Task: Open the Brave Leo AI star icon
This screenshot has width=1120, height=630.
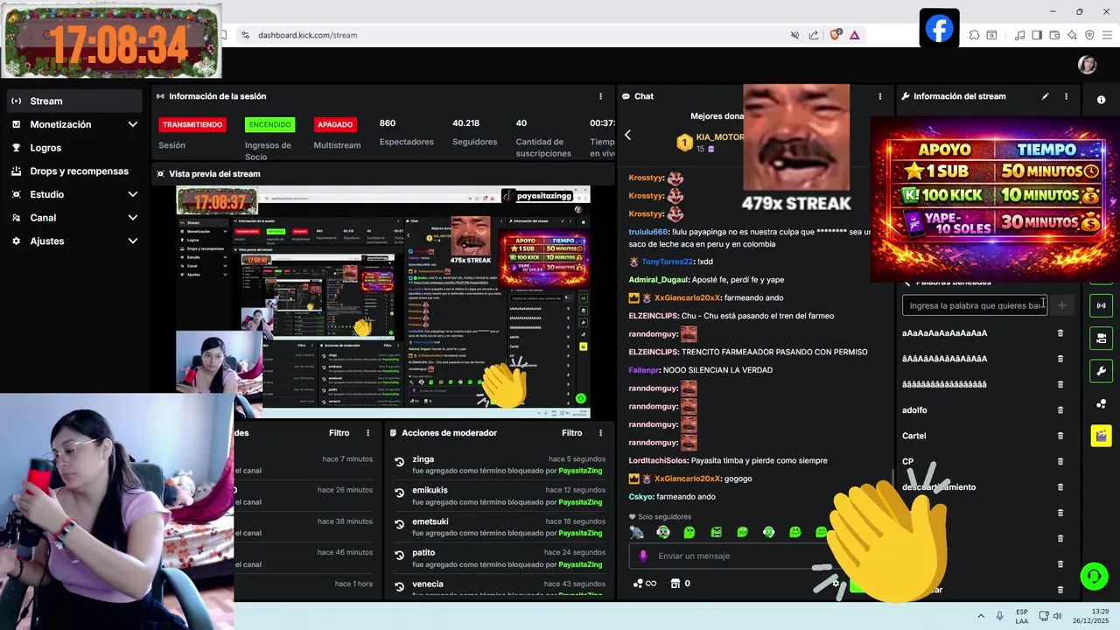Action: click(1072, 35)
